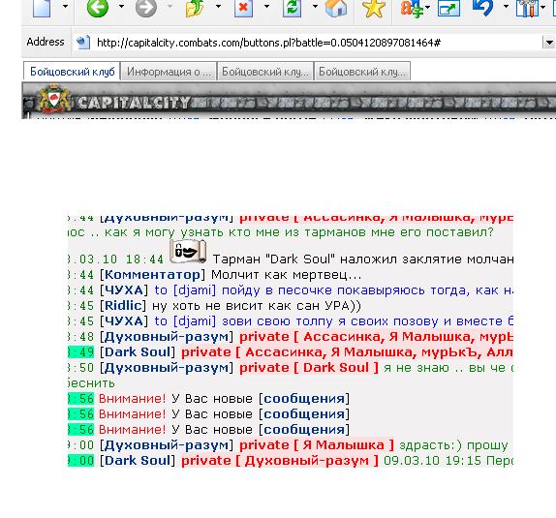Click [Dark Soul] nickname in the last message
This screenshot has width=556, height=518.
pos(138,461)
